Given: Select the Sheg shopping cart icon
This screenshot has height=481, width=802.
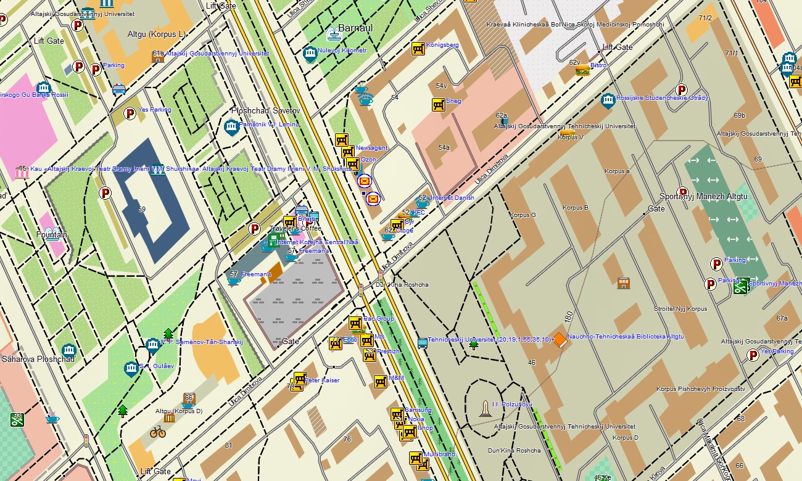Looking at the screenshot, I should pos(439,104).
